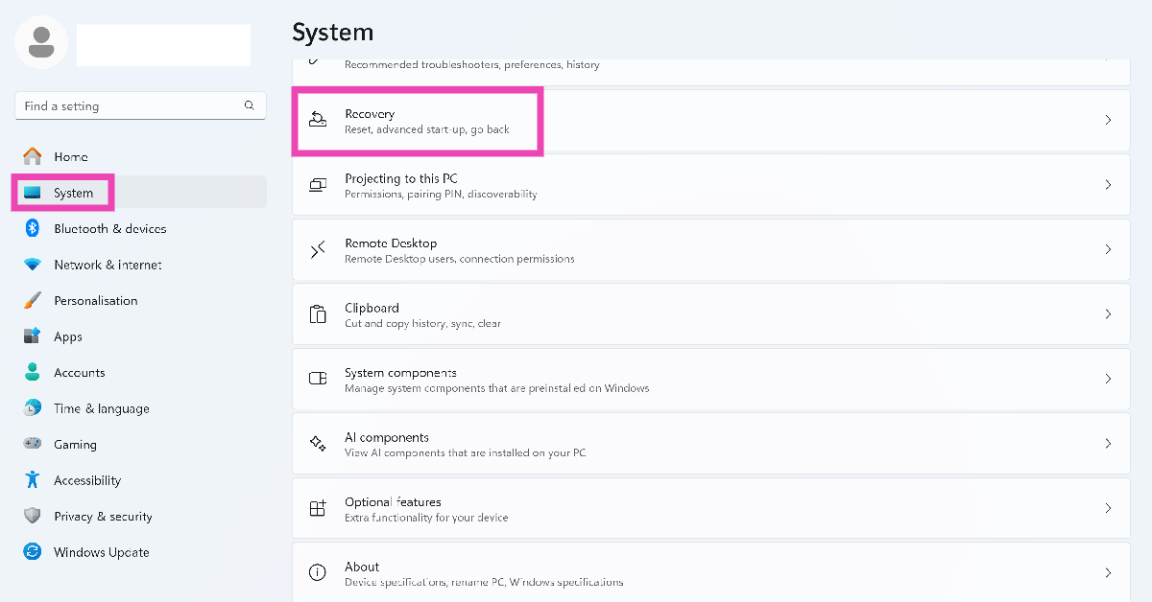Click the Recovery icon
This screenshot has width=1152, height=602.
pyautogui.click(x=318, y=120)
